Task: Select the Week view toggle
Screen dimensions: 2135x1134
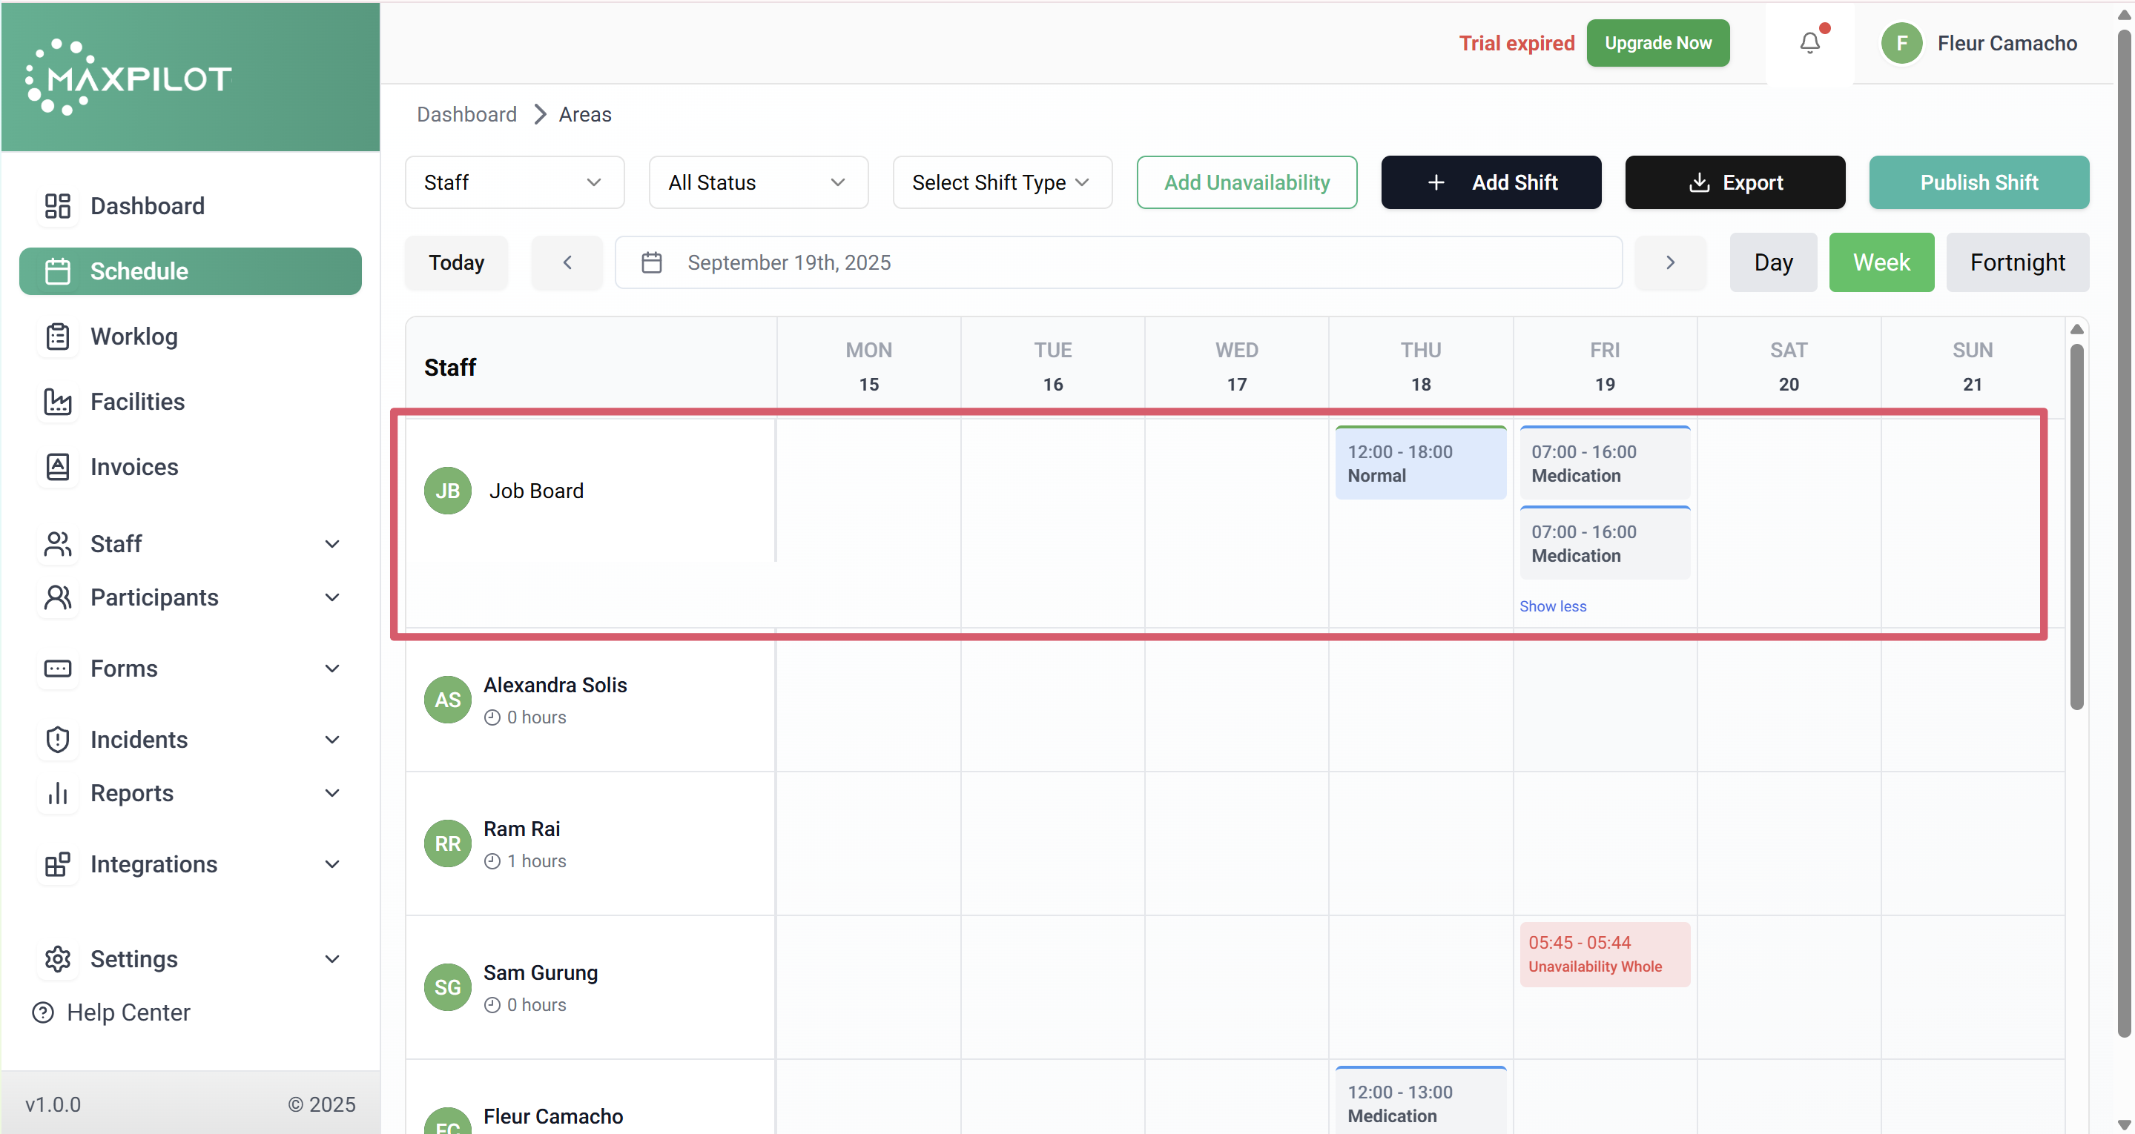Action: (x=1881, y=262)
